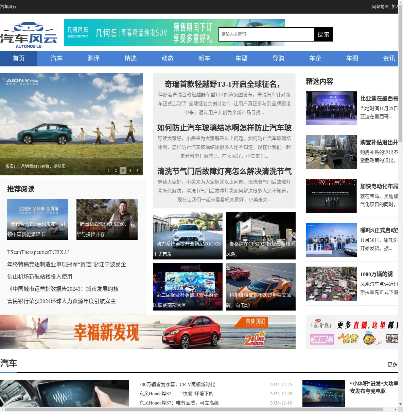Focus the 请输入关键词 search field

tap(266, 34)
